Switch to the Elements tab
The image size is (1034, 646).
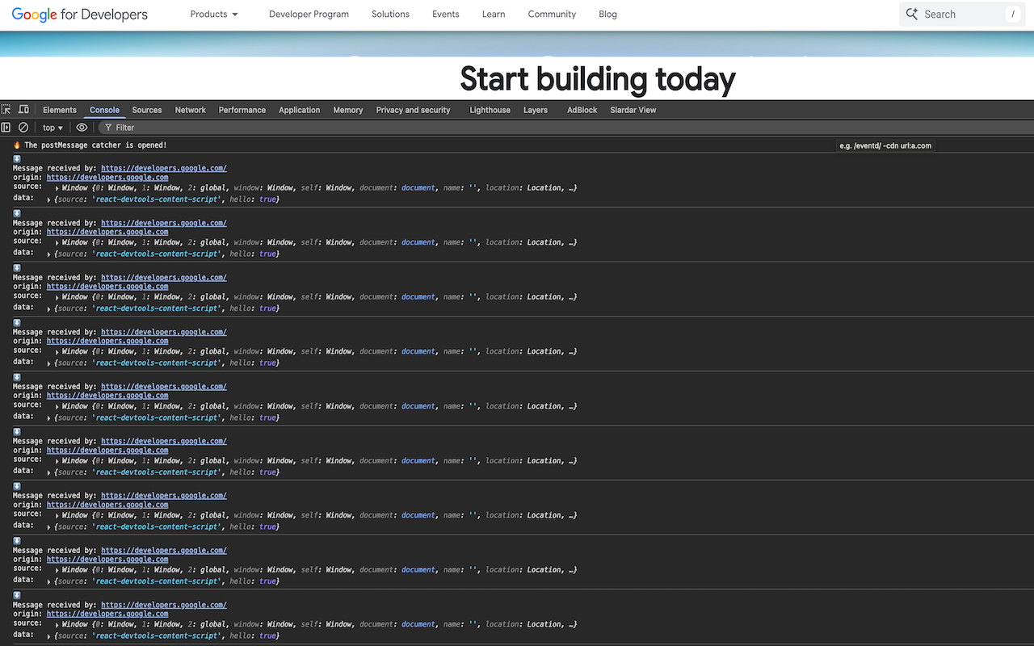(x=60, y=110)
